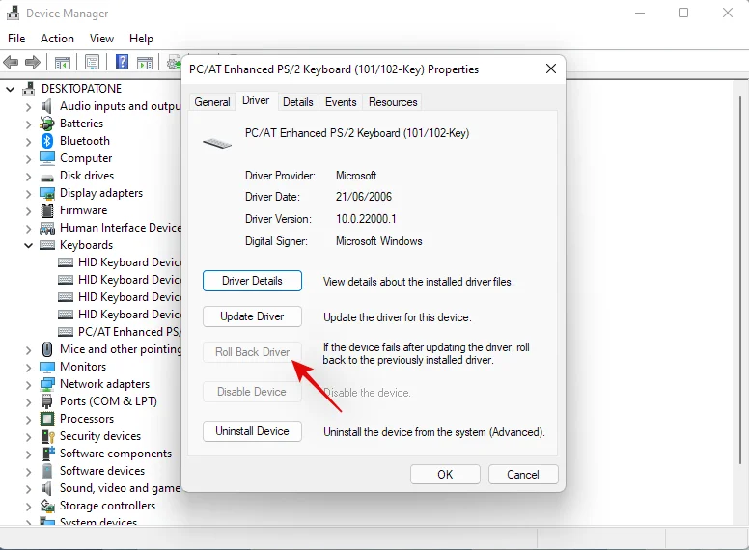Expand the Display adapters node
This screenshot has height=550, width=749.
pos(28,193)
